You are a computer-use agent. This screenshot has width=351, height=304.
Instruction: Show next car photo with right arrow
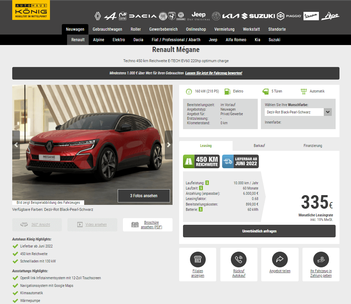(169, 145)
